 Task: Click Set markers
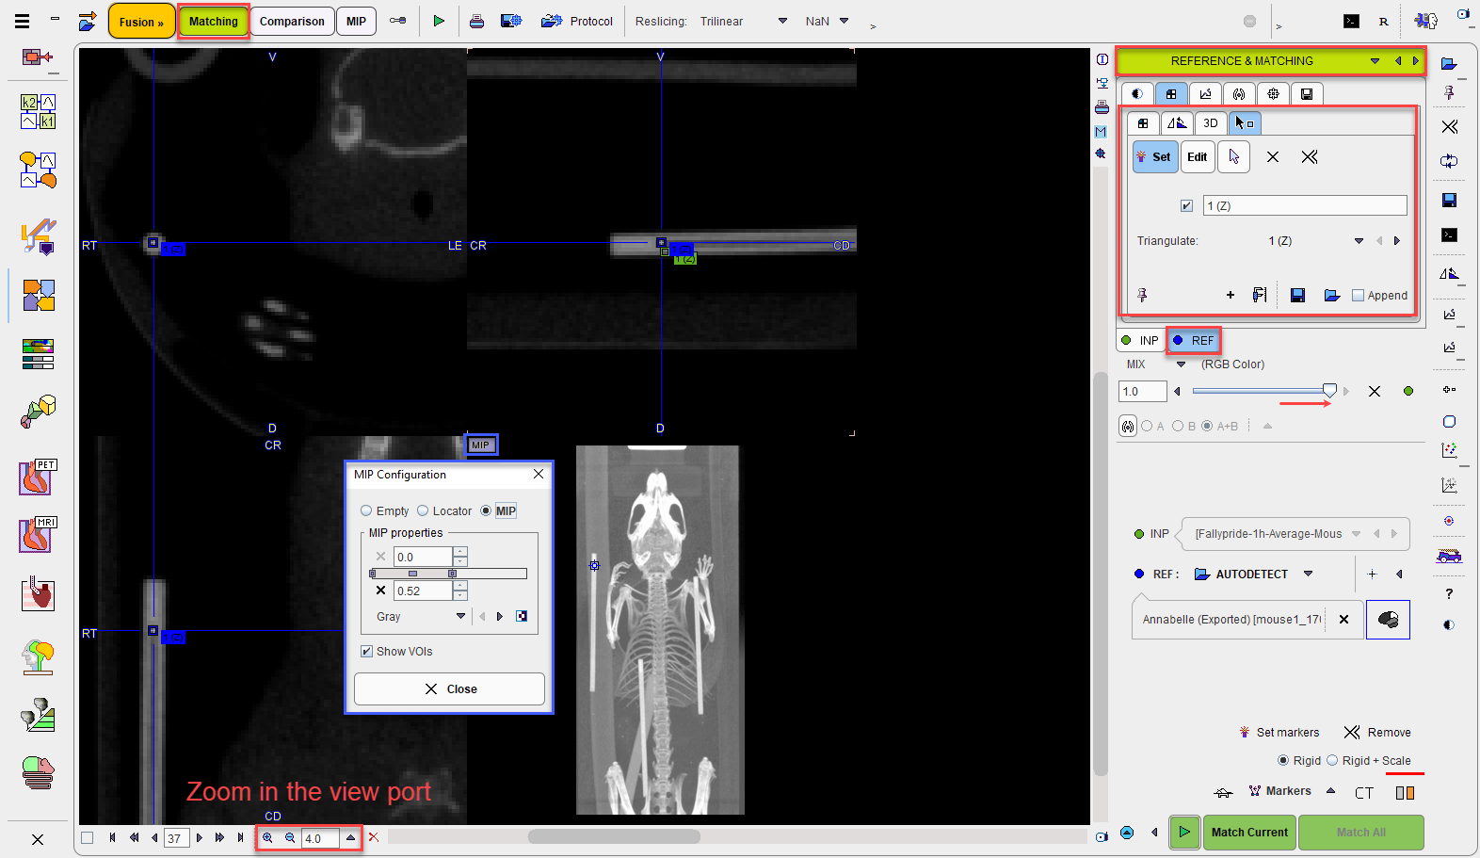(1279, 732)
